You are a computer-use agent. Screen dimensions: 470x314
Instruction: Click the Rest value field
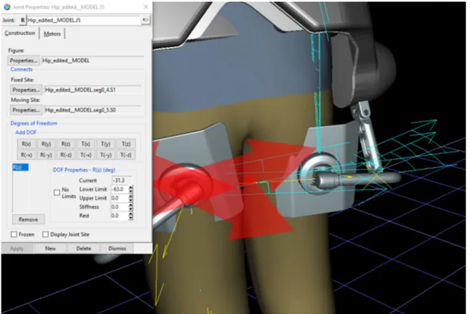(120, 216)
